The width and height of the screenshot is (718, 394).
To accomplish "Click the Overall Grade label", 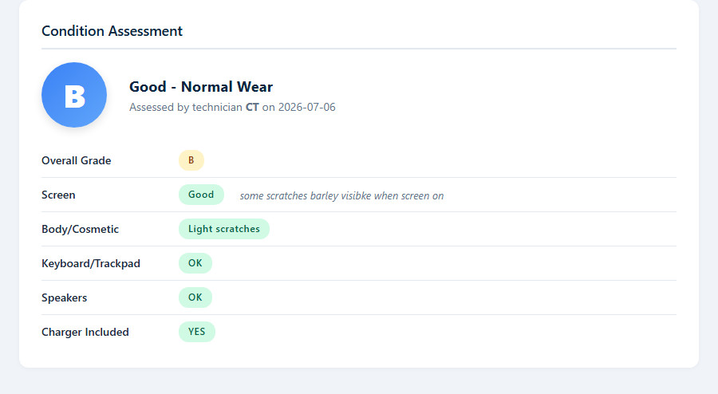I will pyautogui.click(x=77, y=160).
